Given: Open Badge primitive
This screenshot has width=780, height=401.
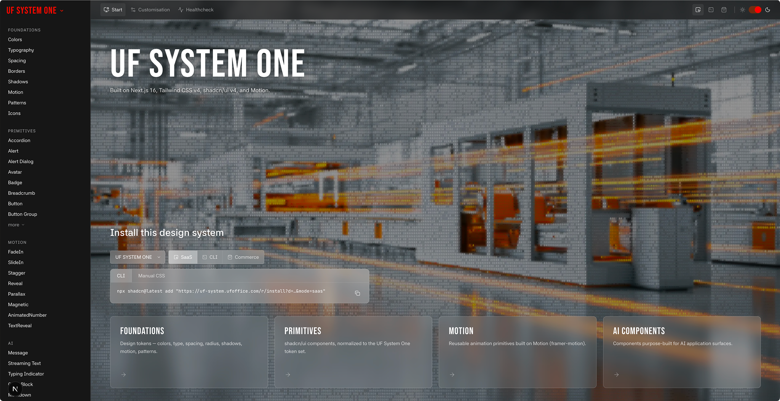Looking at the screenshot, I should tap(15, 183).
